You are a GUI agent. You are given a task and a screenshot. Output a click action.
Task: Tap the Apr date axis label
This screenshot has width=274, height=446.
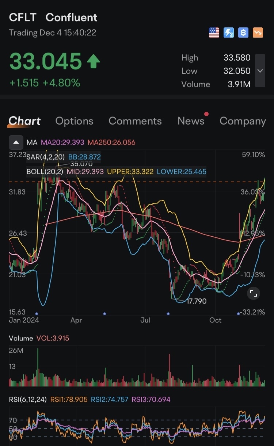(x=76, y=320)
